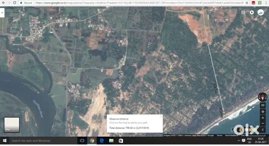Open Google account notifications
The image size is (269, 146).
[x=252, y=12]
